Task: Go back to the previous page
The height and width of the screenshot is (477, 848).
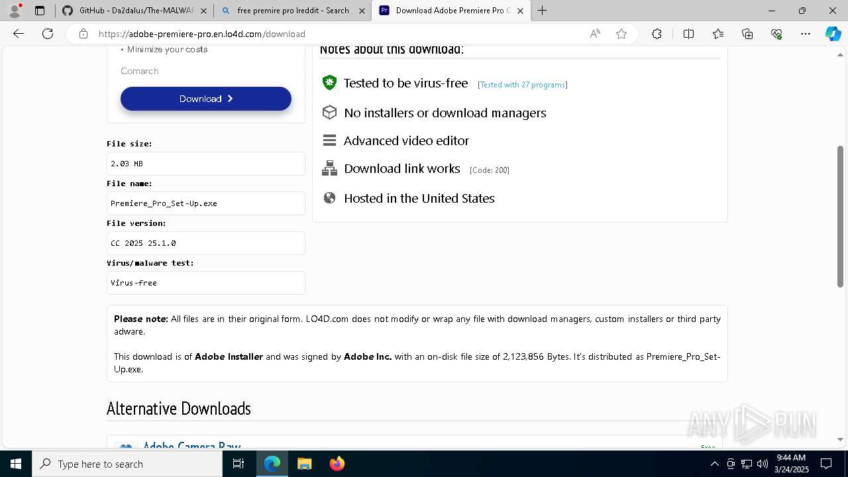Action: coord(19,34)
